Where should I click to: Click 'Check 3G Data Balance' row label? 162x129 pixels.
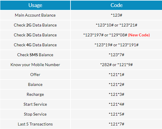(x=35, y=35)
